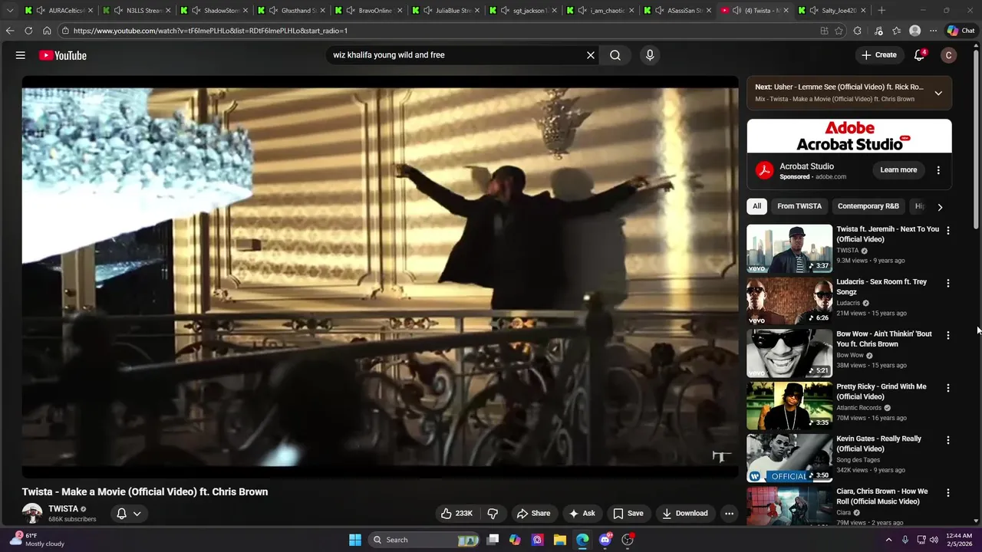
Task: Open the Windows Start menu
Action: pos(355,540)
